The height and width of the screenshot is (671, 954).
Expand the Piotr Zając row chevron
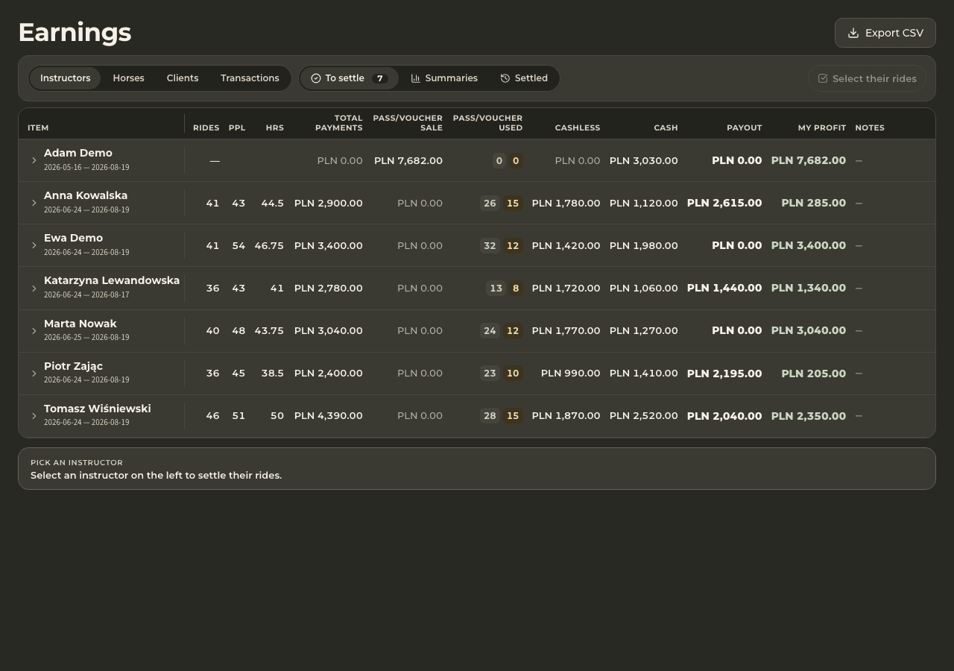coord(34,373)
